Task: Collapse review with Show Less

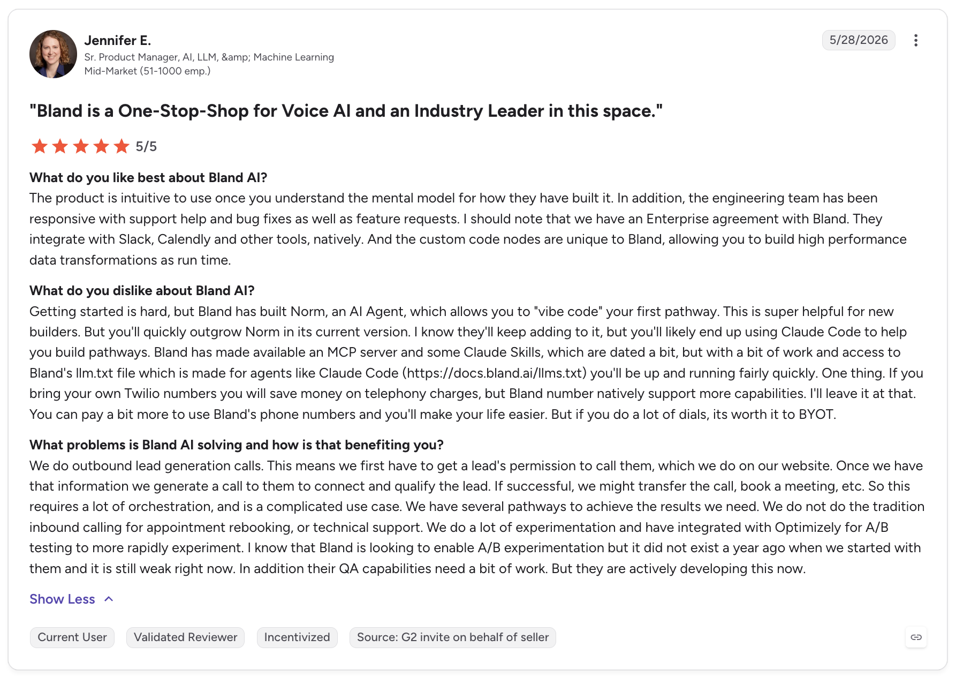Action: tap(62, 599)
